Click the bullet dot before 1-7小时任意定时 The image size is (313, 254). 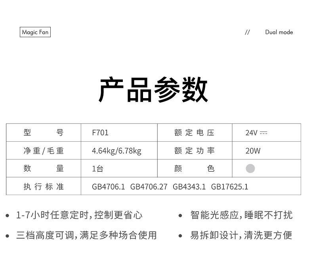[8, 216]
